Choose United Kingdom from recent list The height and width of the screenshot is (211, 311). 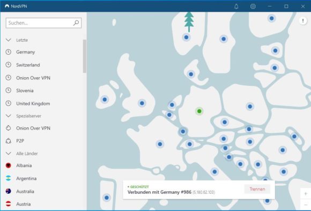pos(33,103)
